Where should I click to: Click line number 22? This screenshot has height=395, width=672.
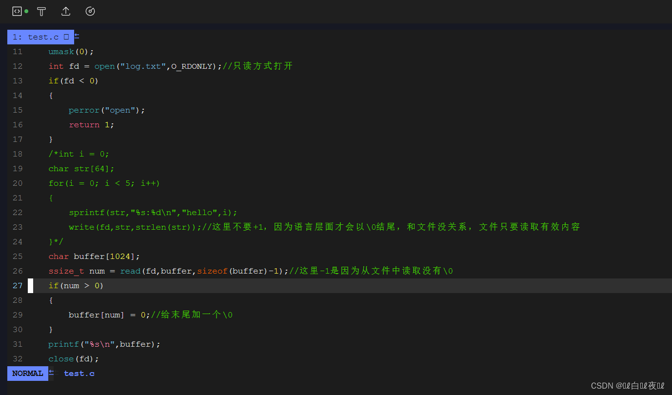tap(18, 213)
